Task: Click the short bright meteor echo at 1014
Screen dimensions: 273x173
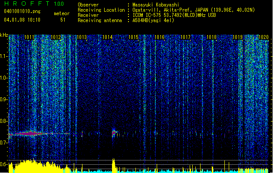Action: coord(114,133)
